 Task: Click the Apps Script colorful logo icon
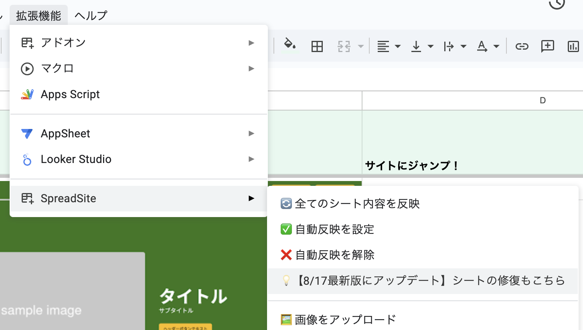click(27, 95)
